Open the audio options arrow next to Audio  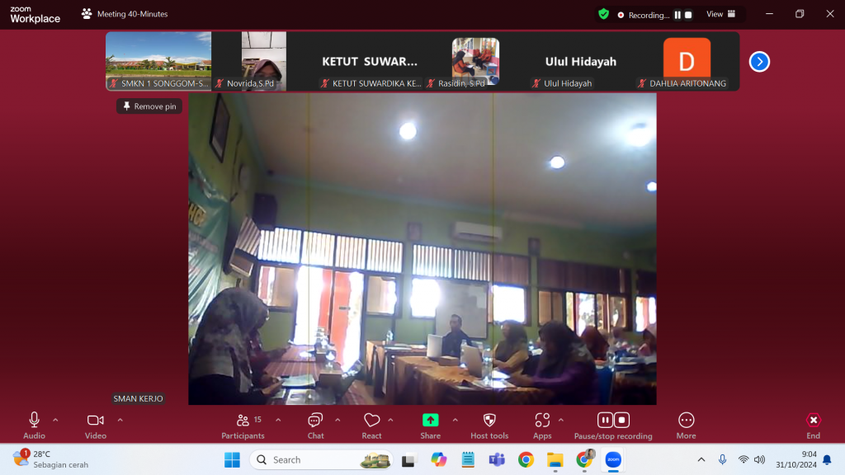click(x=55, y=420)
